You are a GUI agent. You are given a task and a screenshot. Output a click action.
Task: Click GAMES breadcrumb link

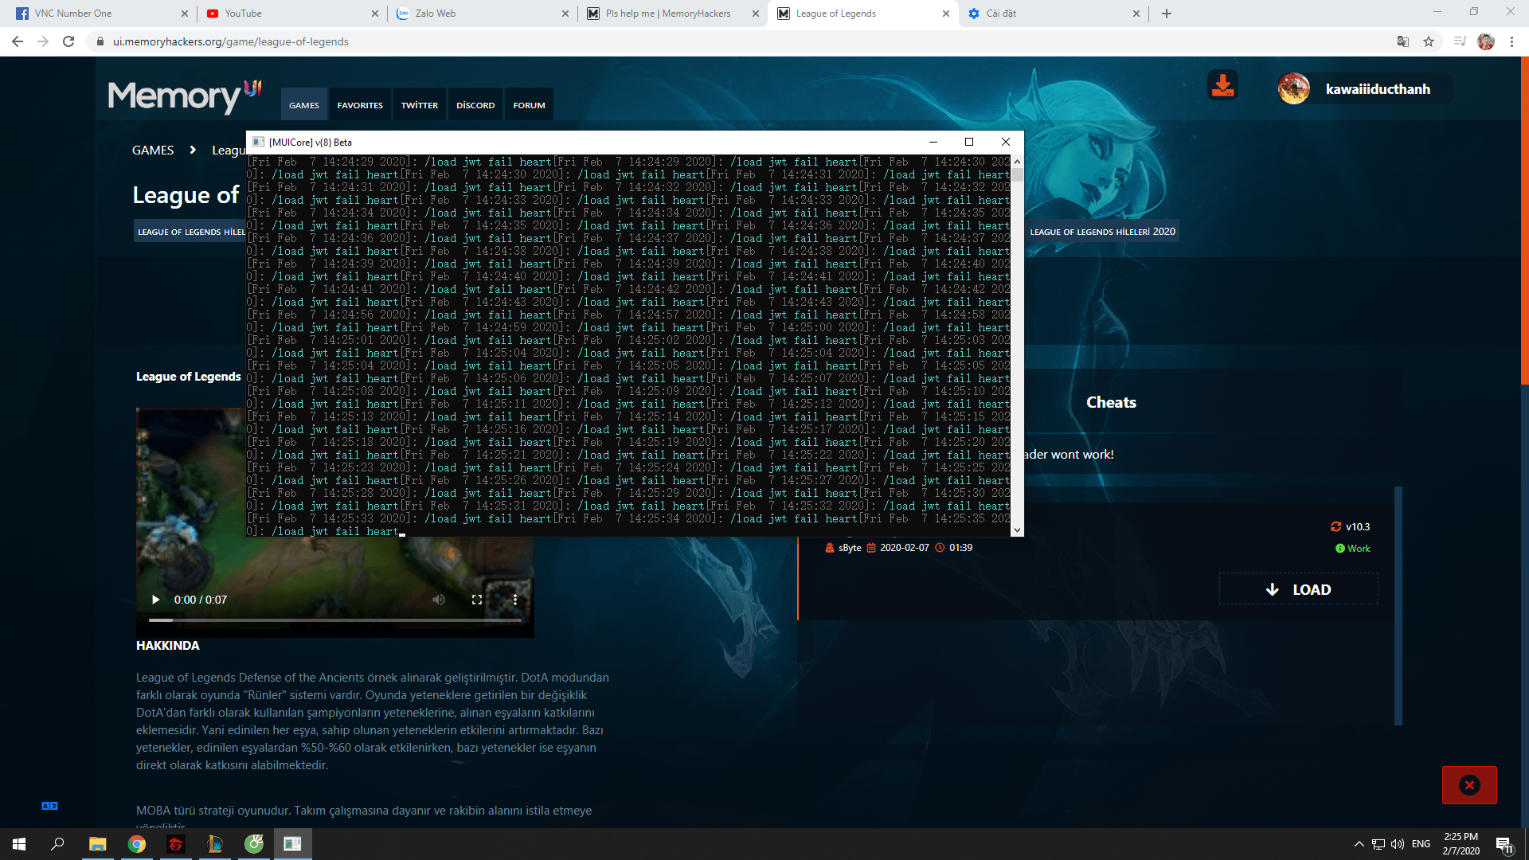click(153, 150)
